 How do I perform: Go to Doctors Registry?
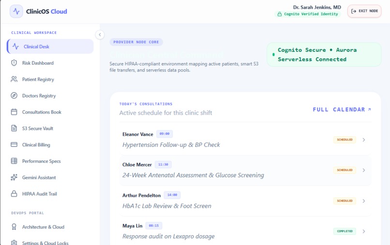tap(50, 96)
